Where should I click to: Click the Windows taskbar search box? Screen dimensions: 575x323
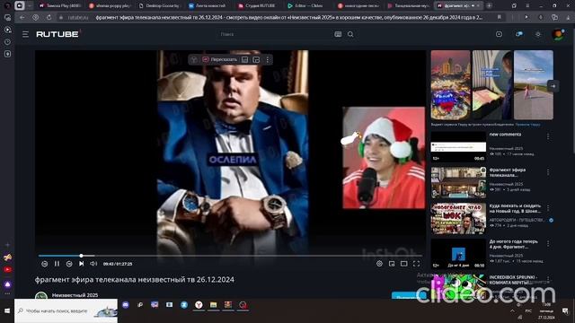[66, 311]
